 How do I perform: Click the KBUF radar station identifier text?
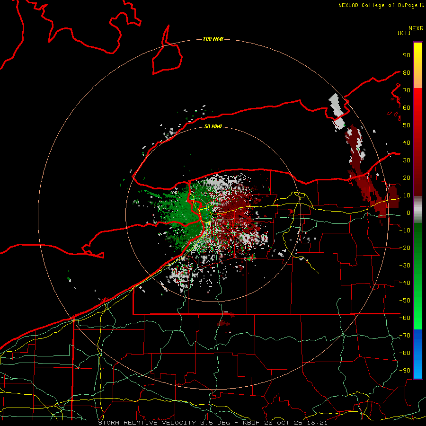coord(252,423)
